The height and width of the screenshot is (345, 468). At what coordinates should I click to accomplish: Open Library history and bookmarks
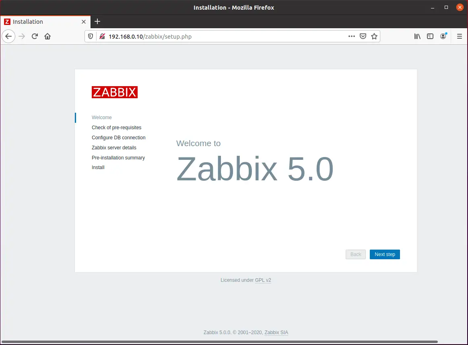click(x=417, y=37)
